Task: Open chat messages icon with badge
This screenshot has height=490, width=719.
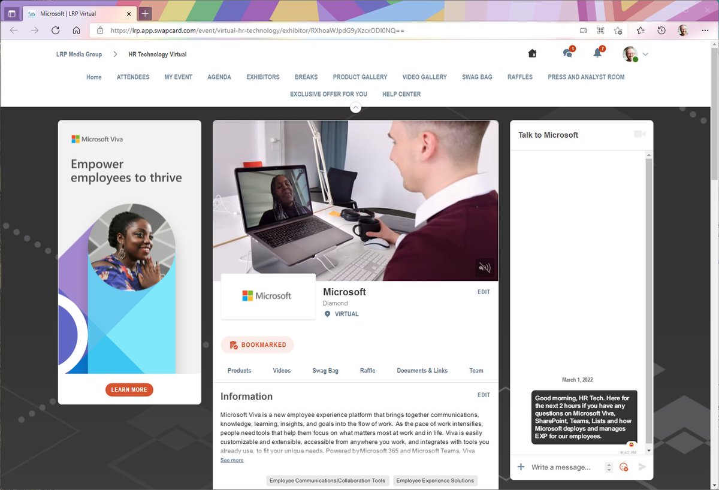Action: click(x=568, y=53)
